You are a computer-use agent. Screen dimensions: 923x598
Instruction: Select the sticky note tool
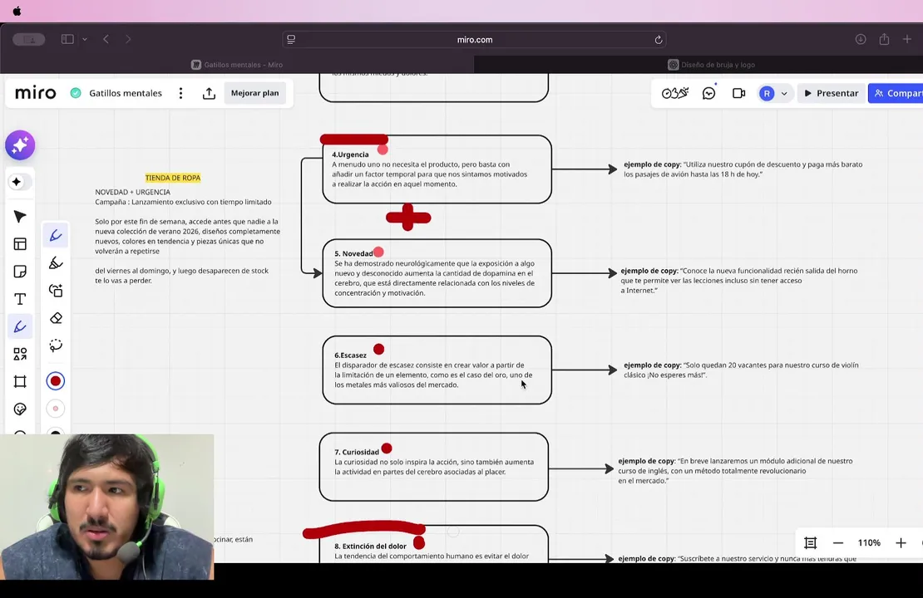click(x=20, y=272)
